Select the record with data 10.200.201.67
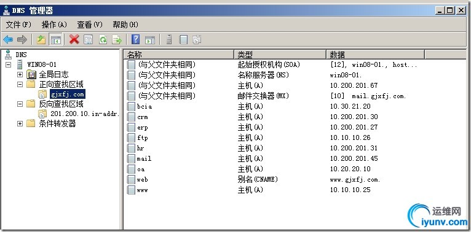The width and height of the screenshot is (471, 232). click(x=354, y=85)
